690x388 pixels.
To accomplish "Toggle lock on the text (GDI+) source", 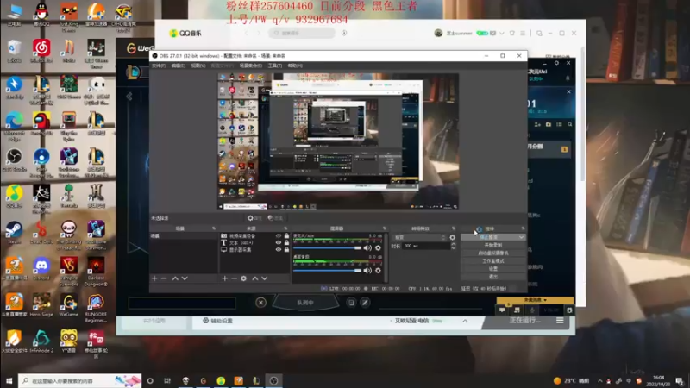I will pyautogui.click(x=287, y=243).
